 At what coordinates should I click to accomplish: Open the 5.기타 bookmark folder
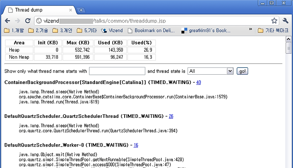coord(87,30)
